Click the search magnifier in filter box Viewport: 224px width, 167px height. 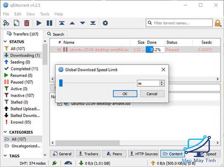[x=149, y=23]
